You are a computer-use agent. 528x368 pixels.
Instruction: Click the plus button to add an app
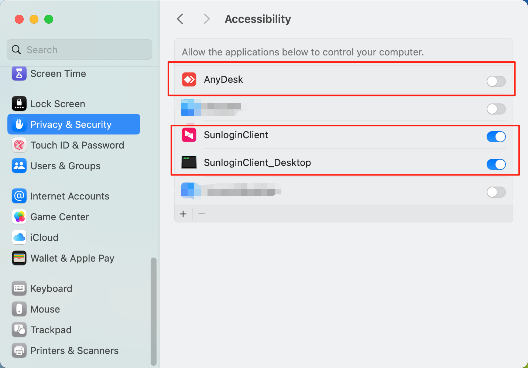pyautogui.click(x=183, y=214)
